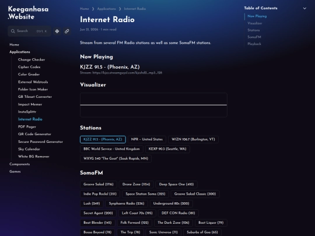Open Secure Password Generator application
Screen dimensions: 315x236
40,142
